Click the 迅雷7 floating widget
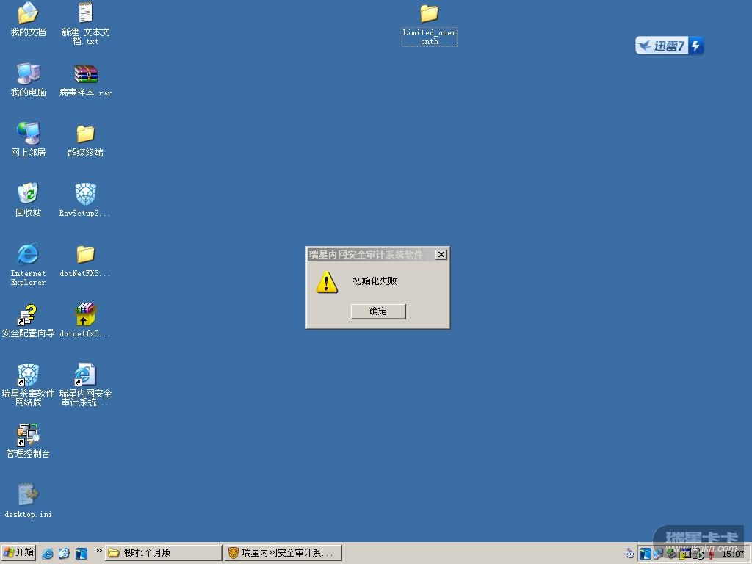The width and height of the screenshot is (752, 564). (x=669, y=46)
